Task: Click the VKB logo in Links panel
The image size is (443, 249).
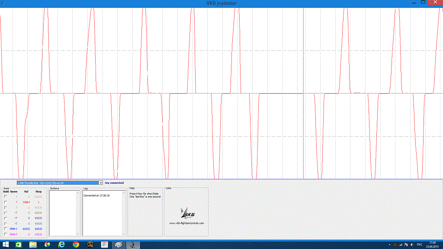Action: click(186, 212)
